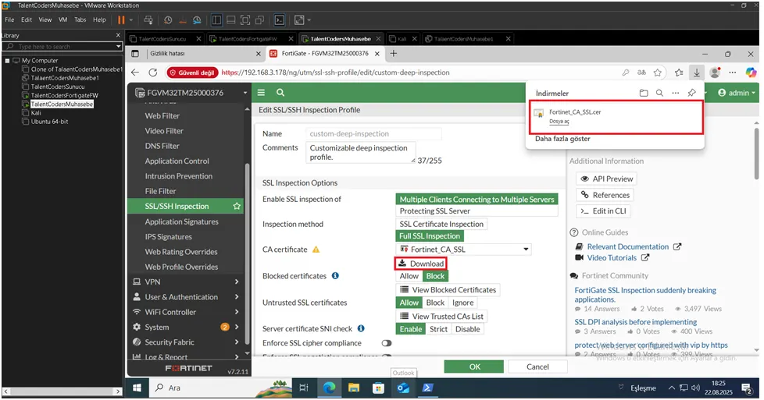
Task: Open File Explorer in taskbar
Action: pos(354,388)
